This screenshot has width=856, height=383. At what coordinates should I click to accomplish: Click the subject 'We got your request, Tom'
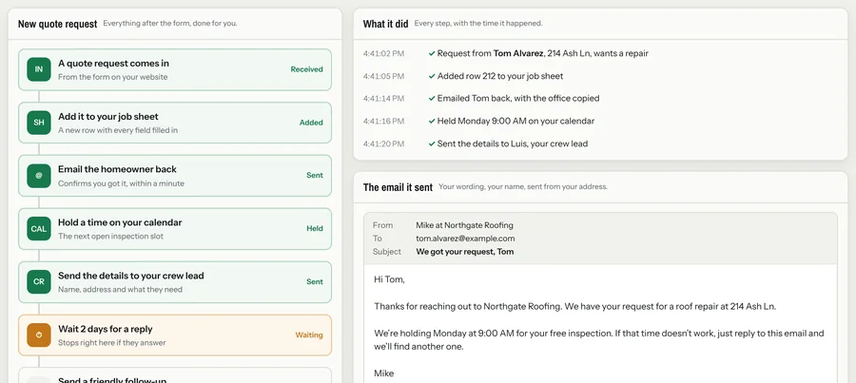464,252
